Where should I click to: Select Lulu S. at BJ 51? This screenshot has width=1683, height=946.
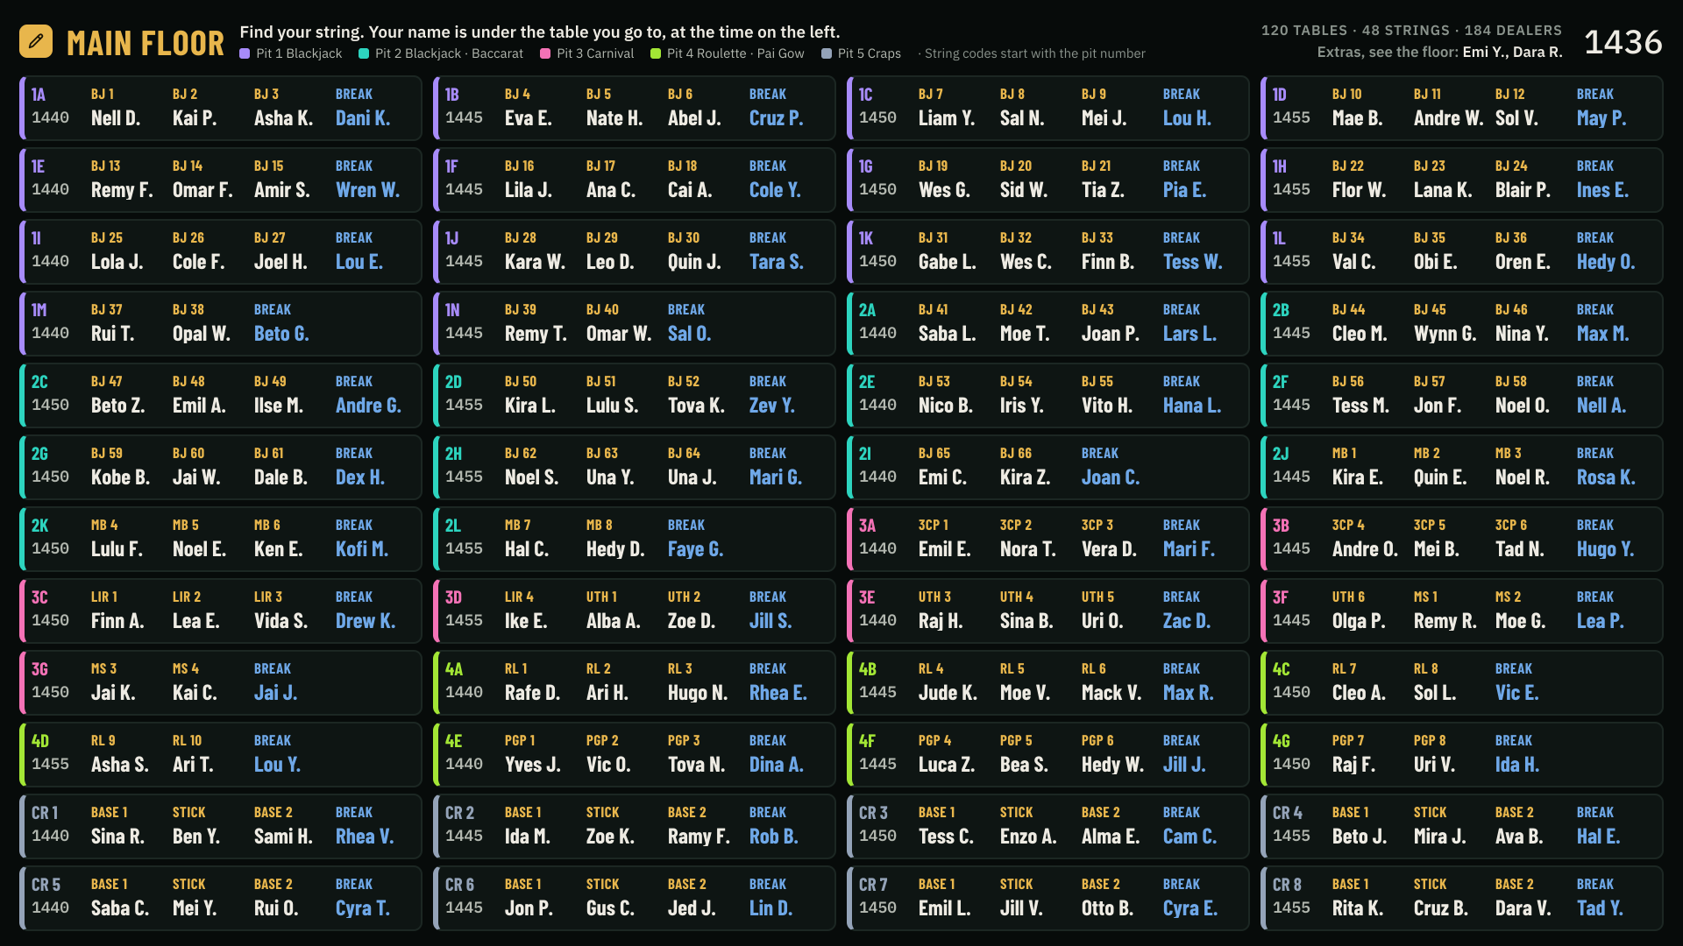pos(613,406)
